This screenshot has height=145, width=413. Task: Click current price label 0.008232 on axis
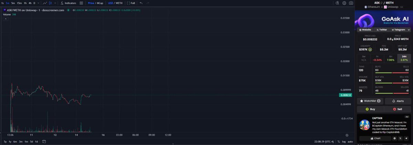pos(346,95)
